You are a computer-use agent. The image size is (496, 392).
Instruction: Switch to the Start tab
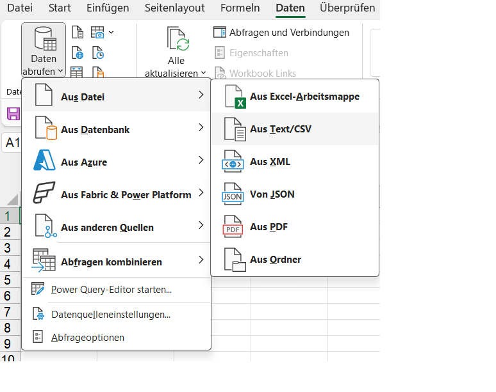coord(60,8)
